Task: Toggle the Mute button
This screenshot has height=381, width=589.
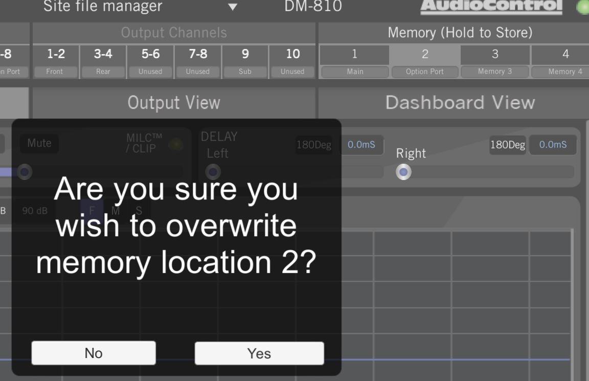Action: (x=39, y=143)
